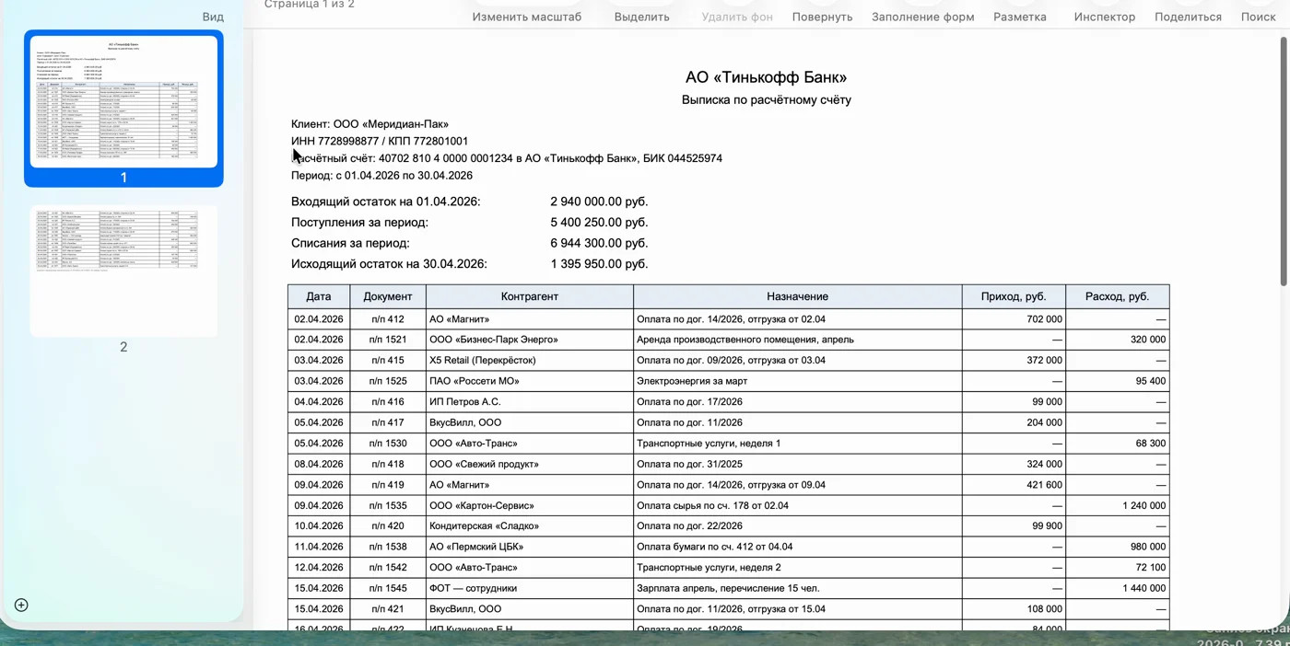The image size is (1290, 646).
Task: Click the Дата column header
Action: click(x=319, y=296)
